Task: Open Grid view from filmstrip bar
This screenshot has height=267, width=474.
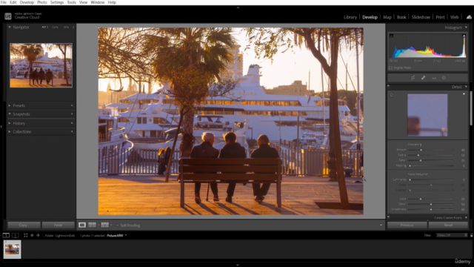Action: 25,235
